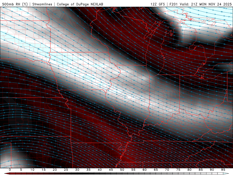Click the colorbar label '70'
The width and height of the screenshot is (233, 175).
[167, 170]
